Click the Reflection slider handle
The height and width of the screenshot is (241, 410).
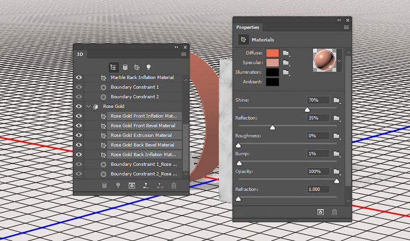click(x=273, y=127)
